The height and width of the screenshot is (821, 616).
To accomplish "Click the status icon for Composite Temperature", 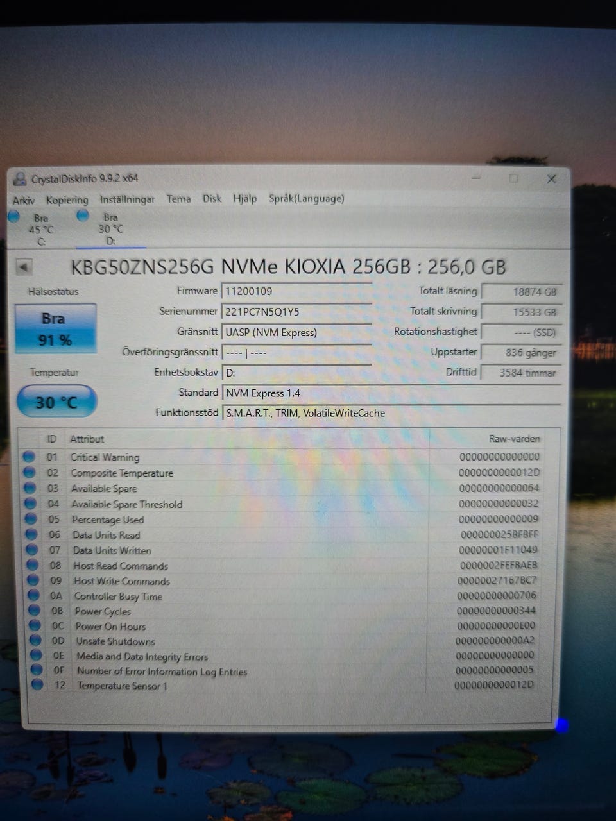I will coord(30,473).
